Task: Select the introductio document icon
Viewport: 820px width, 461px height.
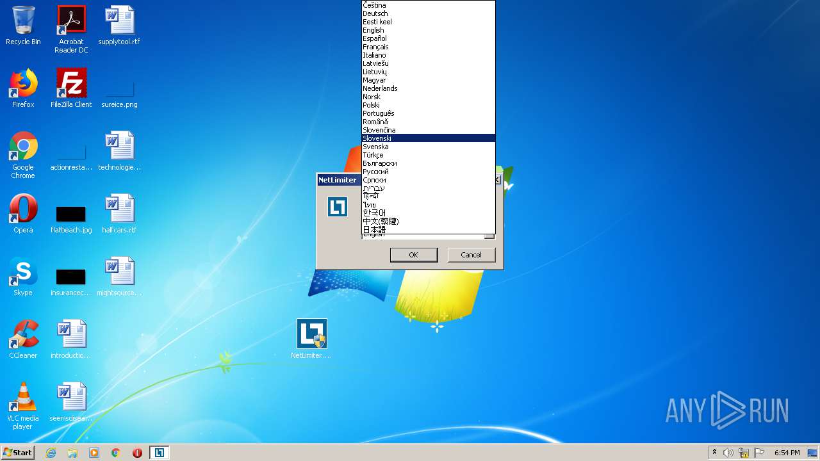Action: pos(71,339)
